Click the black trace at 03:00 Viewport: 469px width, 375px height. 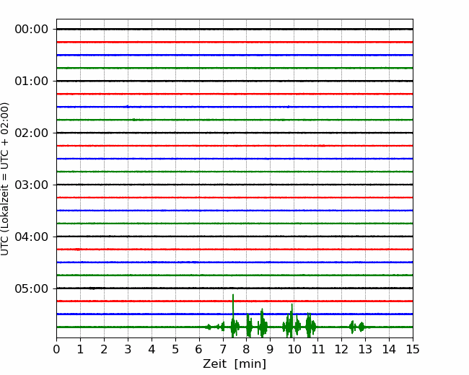(234, 185)
